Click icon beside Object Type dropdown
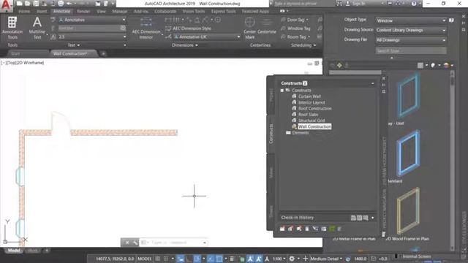The height and width of the screenshot is (263, 468). pos(451,20)
